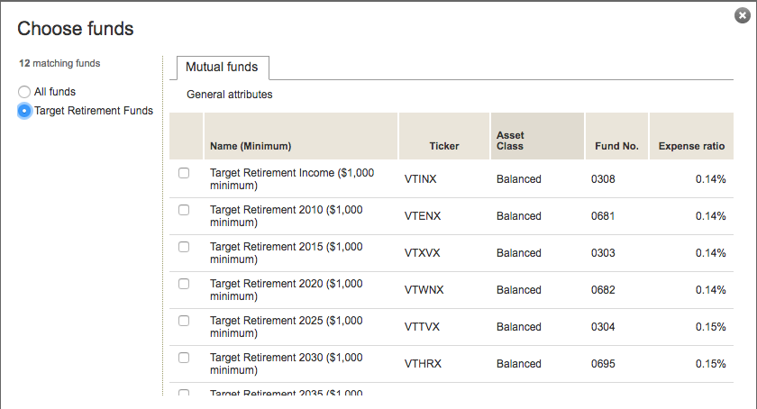
Task: Check the Target Retirement 2025 fund box
Action: pyautogui.click(x=184, y=321)
